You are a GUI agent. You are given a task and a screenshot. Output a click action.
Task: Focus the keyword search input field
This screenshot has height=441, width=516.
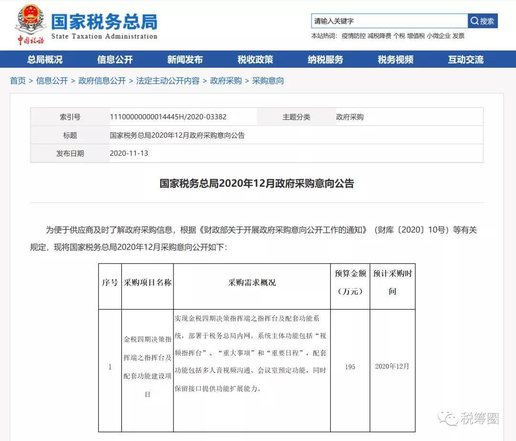(x=389, y=21)
